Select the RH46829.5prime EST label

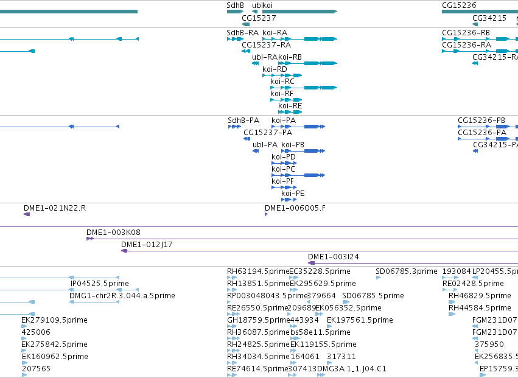click(480, 296)
